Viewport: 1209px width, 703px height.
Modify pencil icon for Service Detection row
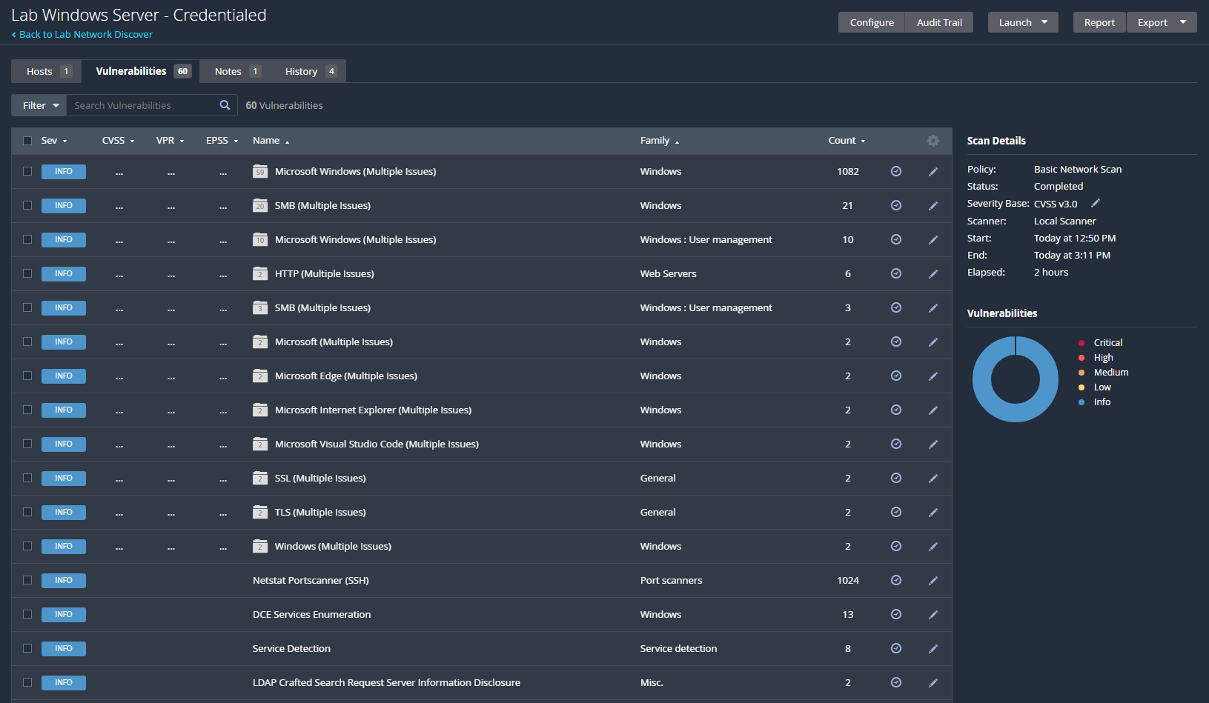933,648
